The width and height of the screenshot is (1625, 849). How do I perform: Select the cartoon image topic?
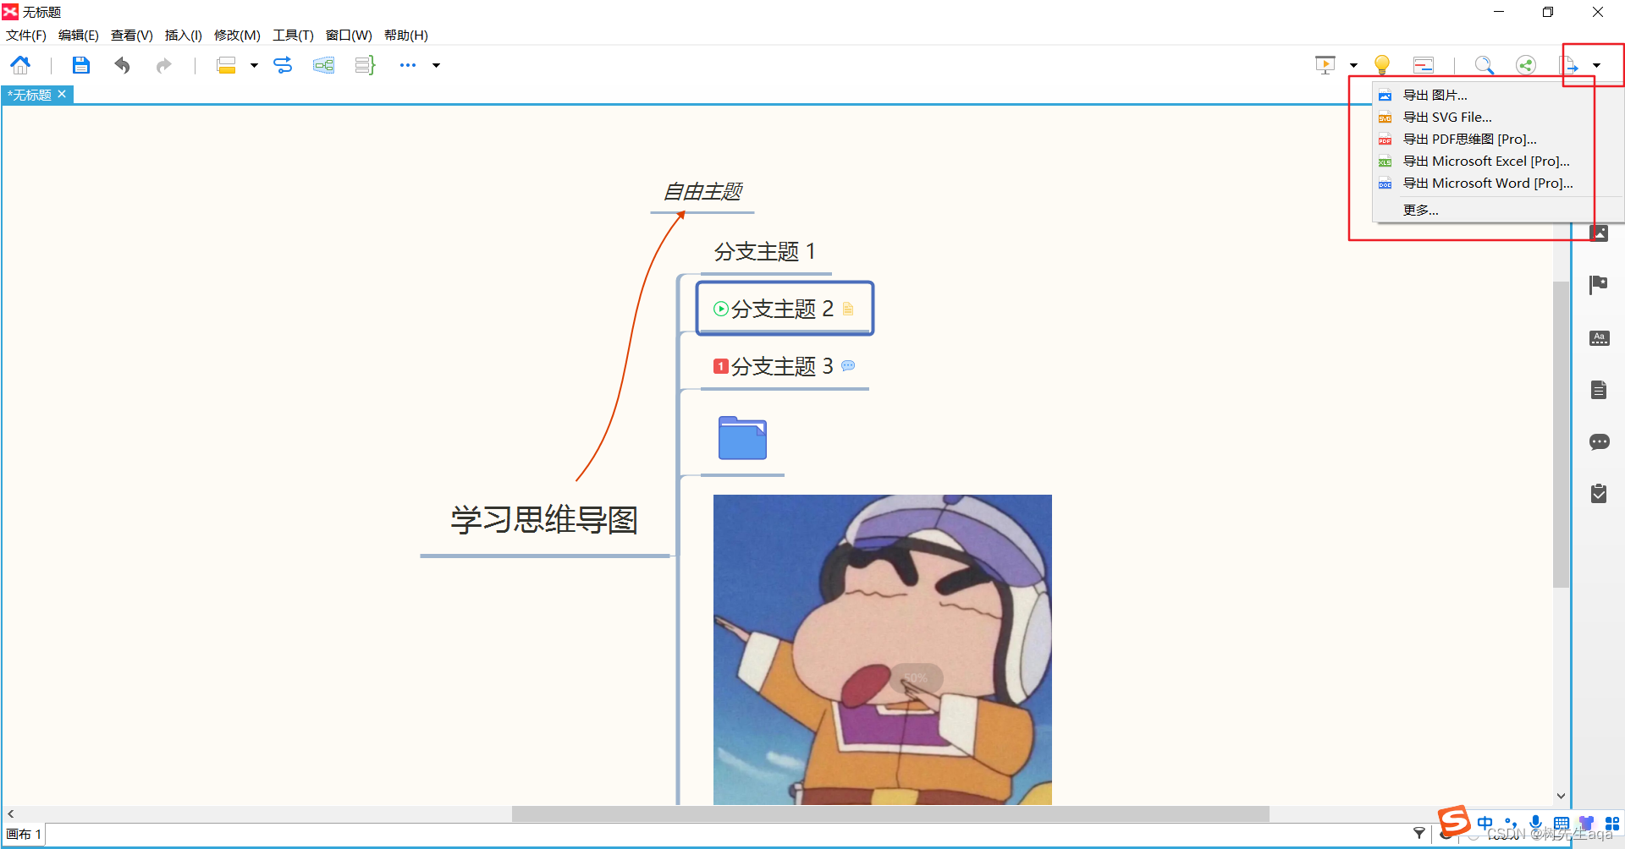point(883,649)
